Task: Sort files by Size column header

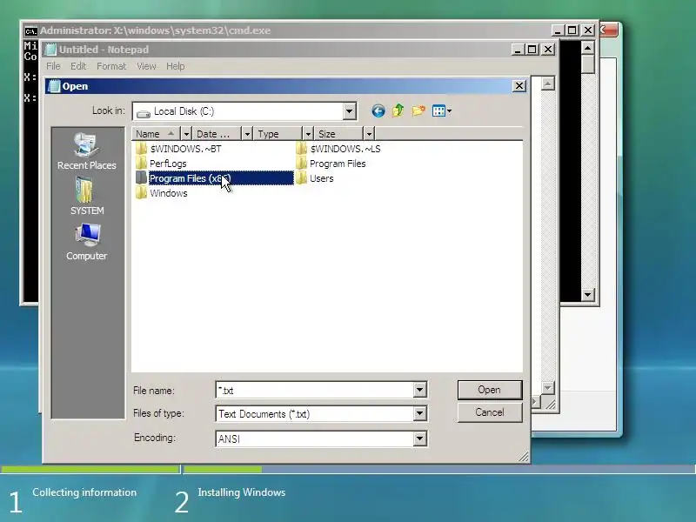Action: pyautogui.click(x=339, y=134)
